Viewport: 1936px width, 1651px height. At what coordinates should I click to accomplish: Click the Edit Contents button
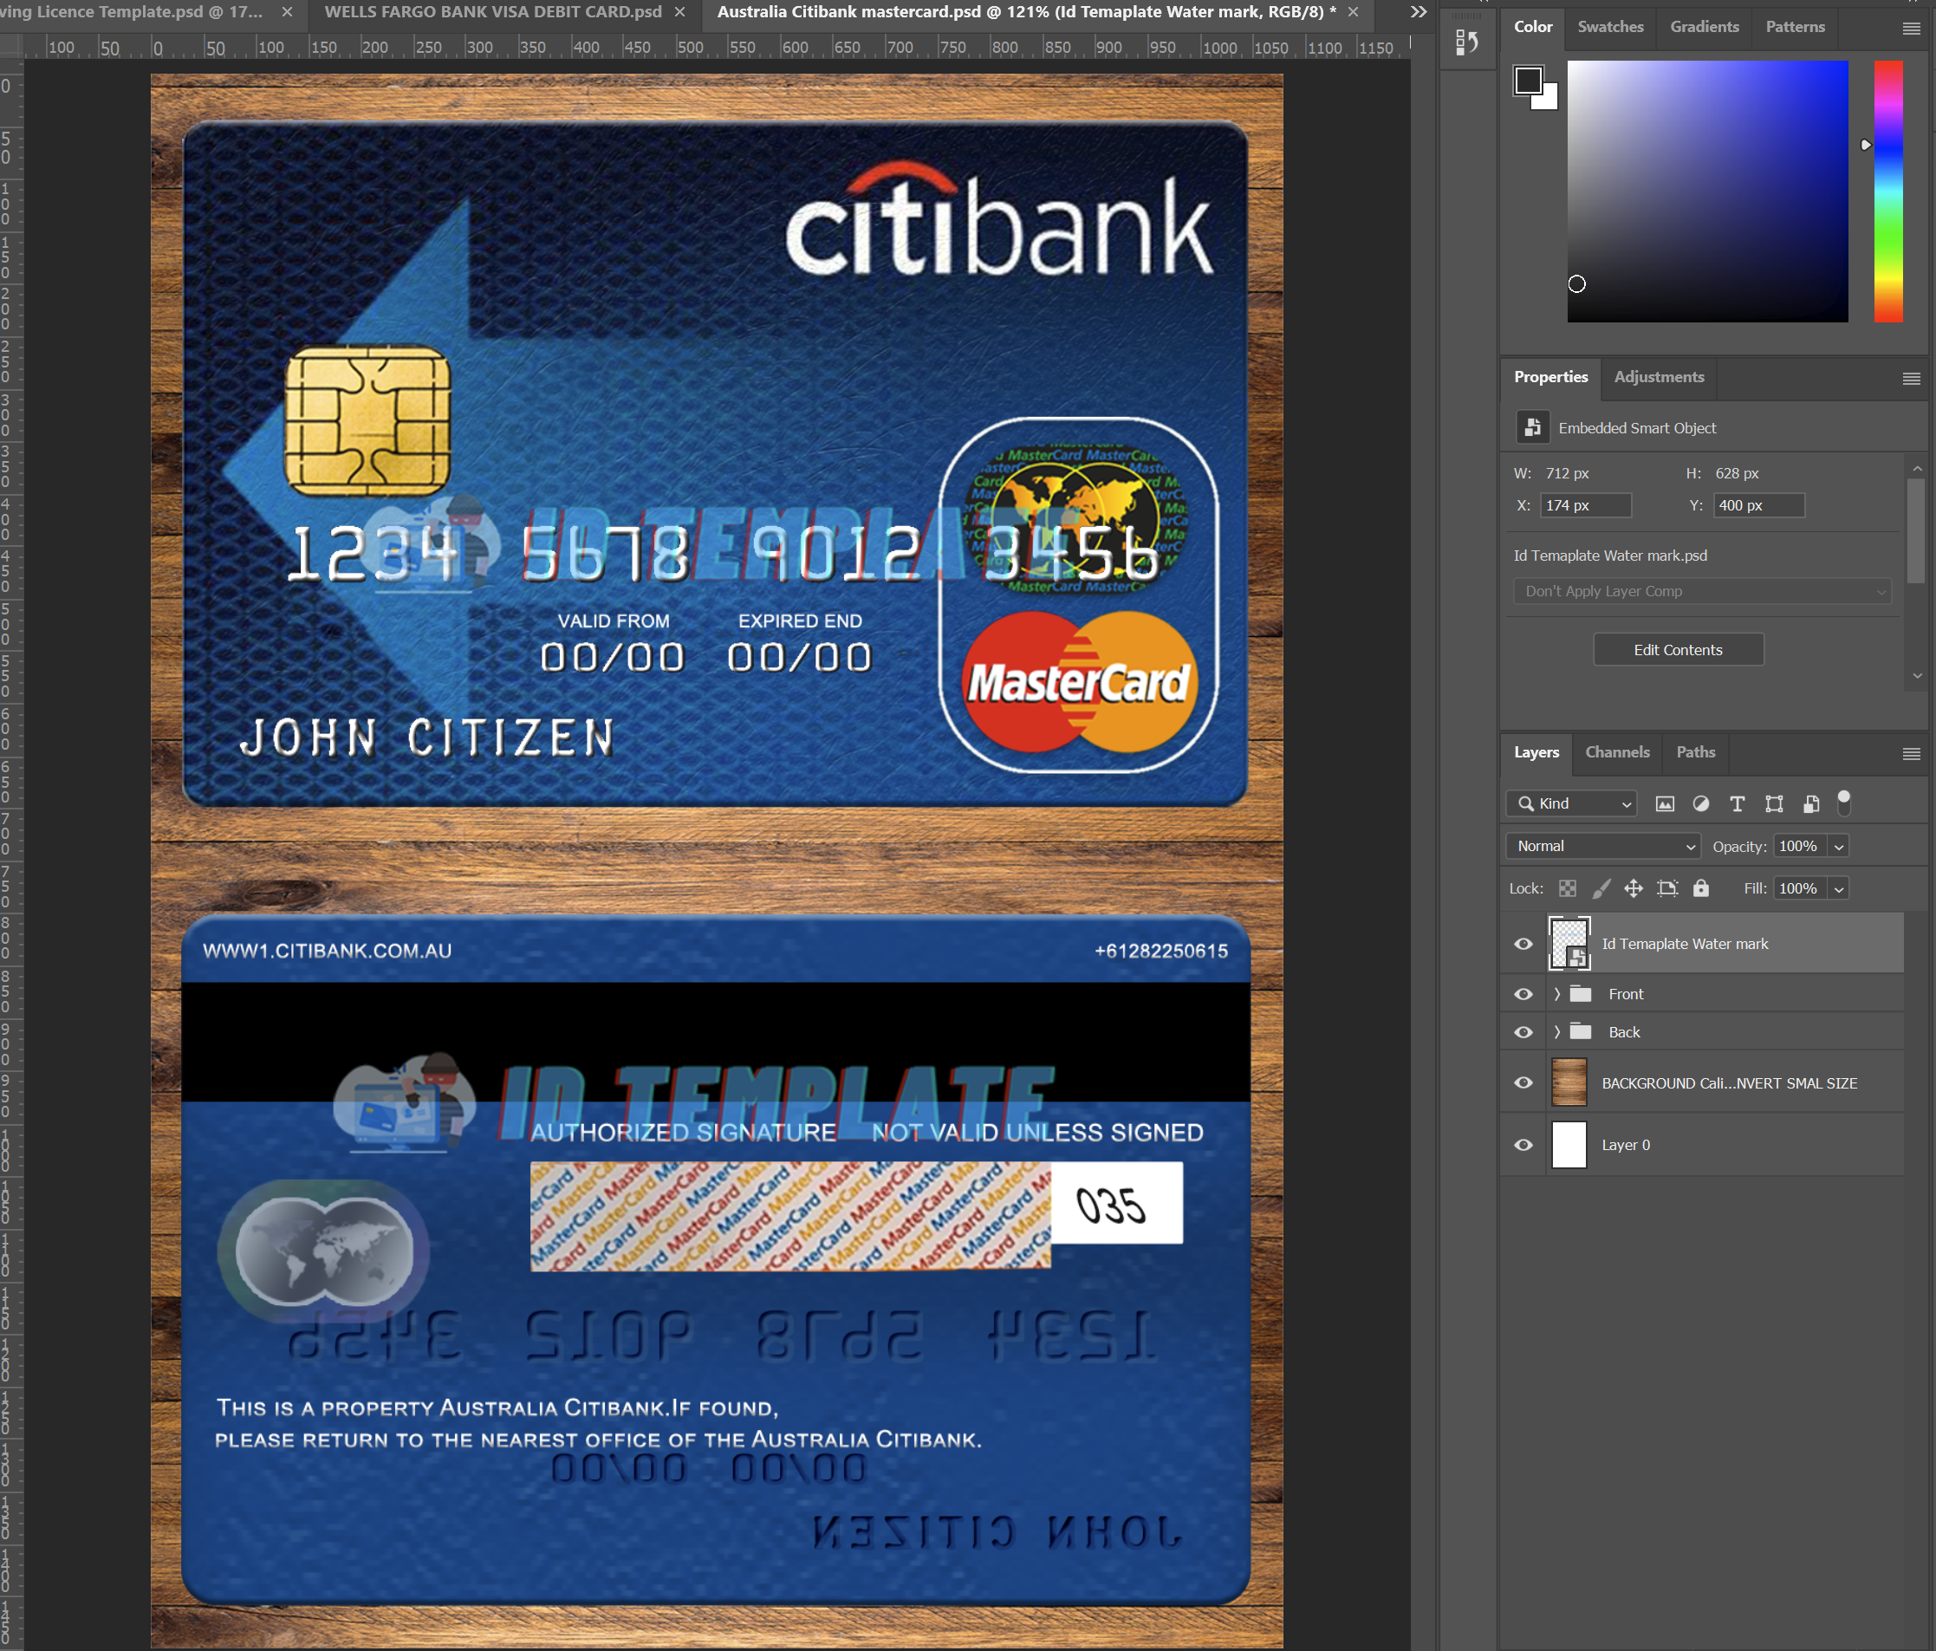[1678, 650]
